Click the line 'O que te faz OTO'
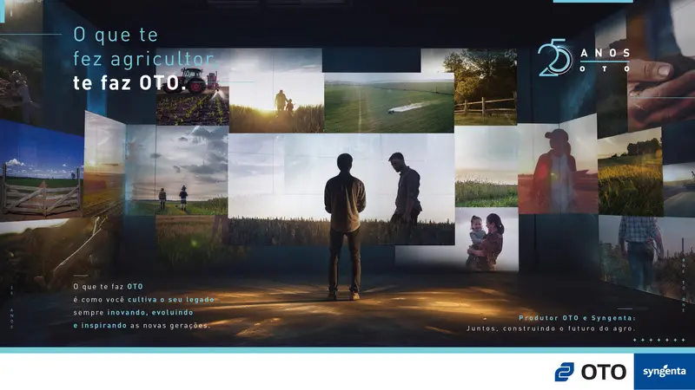Image resolution: width=695 pixels, height=390 pixels. point(108,287)
